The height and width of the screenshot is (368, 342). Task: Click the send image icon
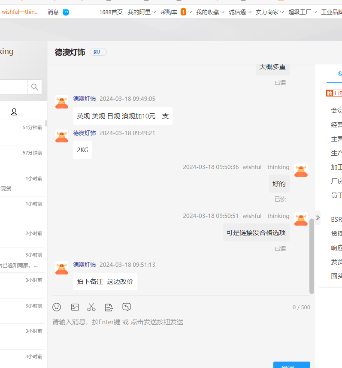[x=75, y=307]
